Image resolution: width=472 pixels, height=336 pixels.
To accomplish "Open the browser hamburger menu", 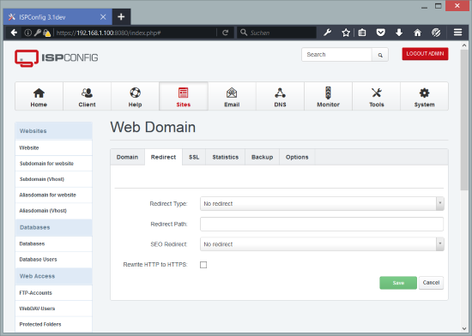I will [x=458, y=33].
